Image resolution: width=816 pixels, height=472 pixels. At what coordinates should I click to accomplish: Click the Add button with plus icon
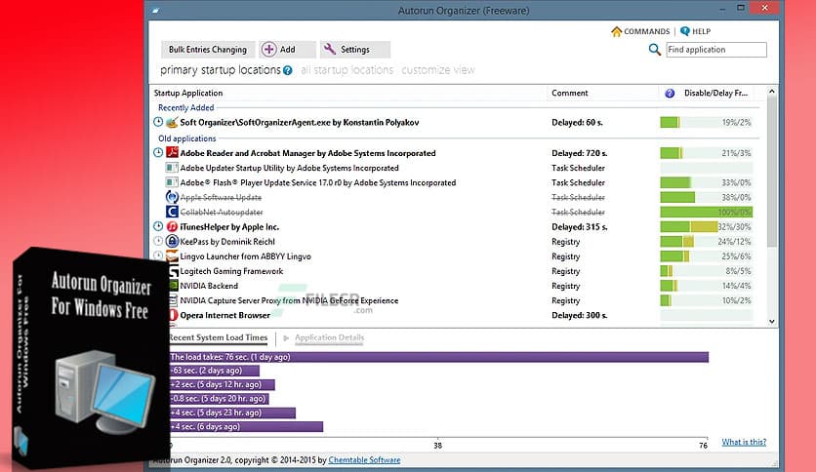click(287, 50)
